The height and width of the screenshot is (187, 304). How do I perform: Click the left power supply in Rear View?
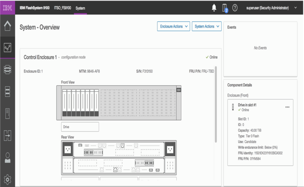pos(68,149)
